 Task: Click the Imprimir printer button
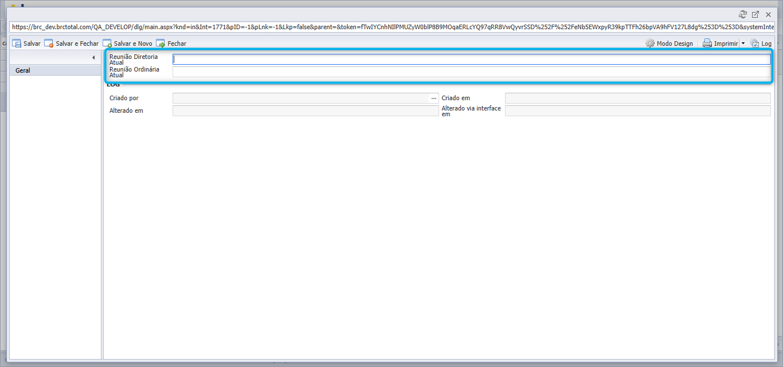[x=720, y=44]
